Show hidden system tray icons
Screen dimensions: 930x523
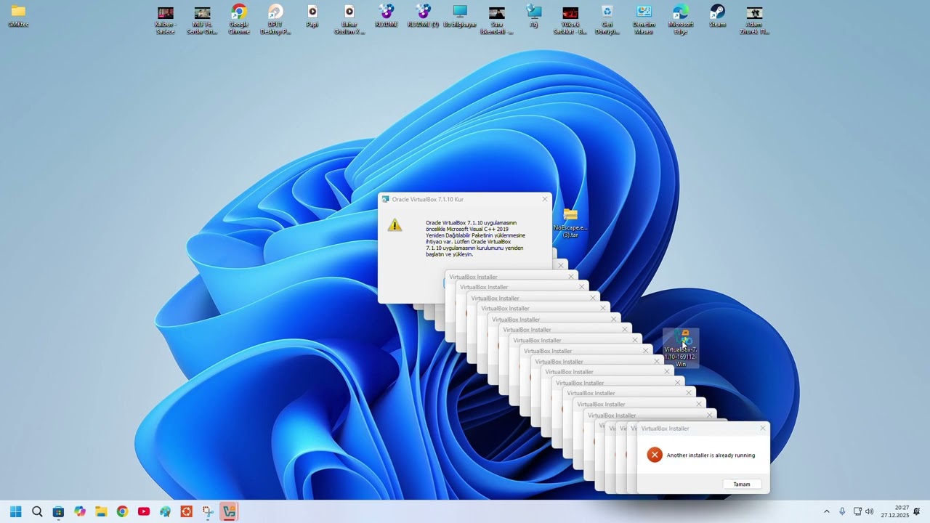point(826,511)
